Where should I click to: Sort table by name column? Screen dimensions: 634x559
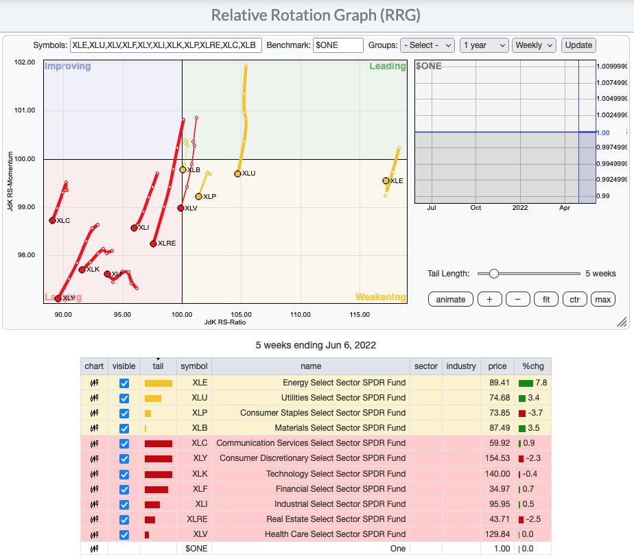click(x=311, y=366)
